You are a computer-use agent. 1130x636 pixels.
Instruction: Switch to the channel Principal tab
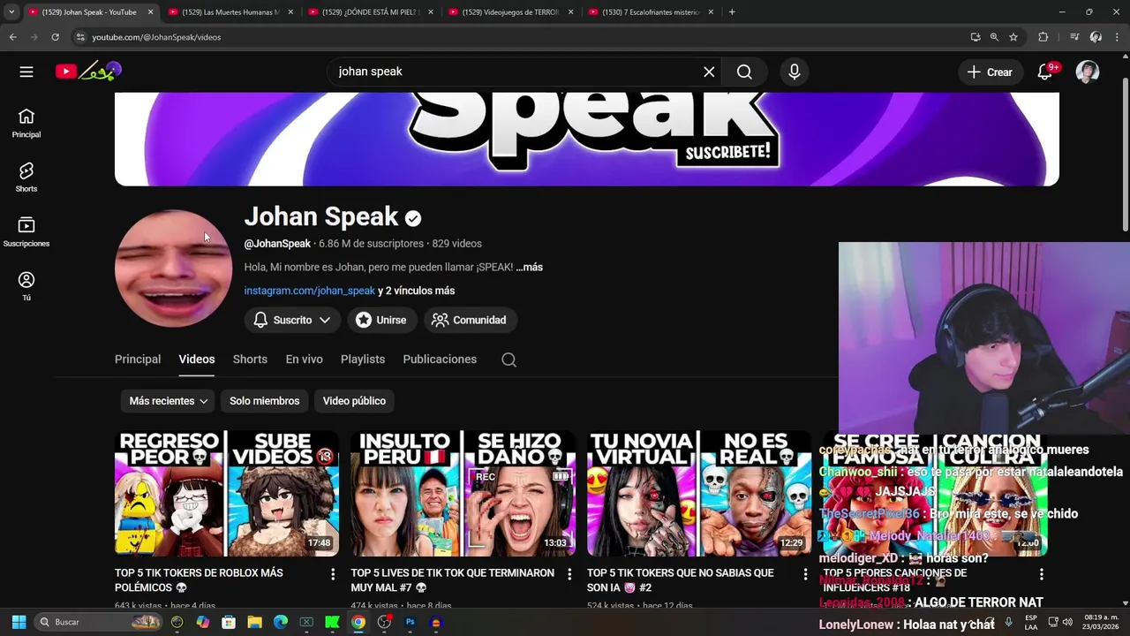click(x=138, y=360)
